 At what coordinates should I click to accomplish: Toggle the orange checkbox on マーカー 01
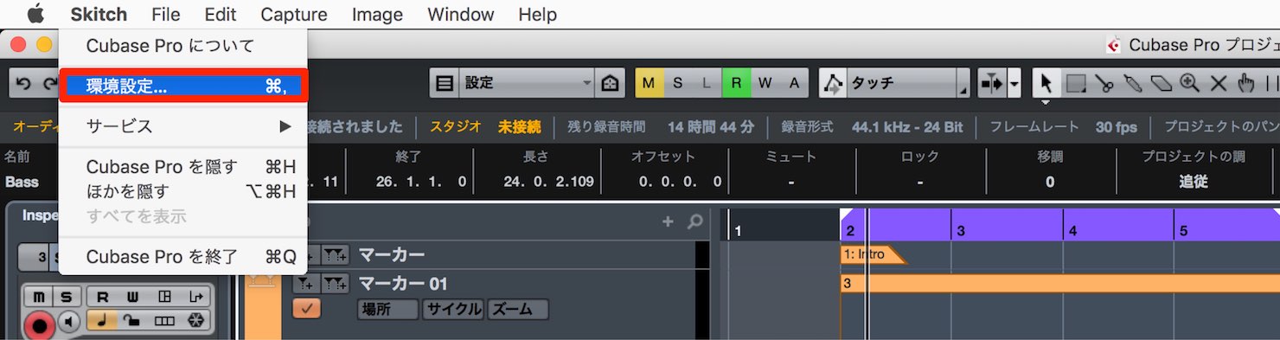click(307, 309)
